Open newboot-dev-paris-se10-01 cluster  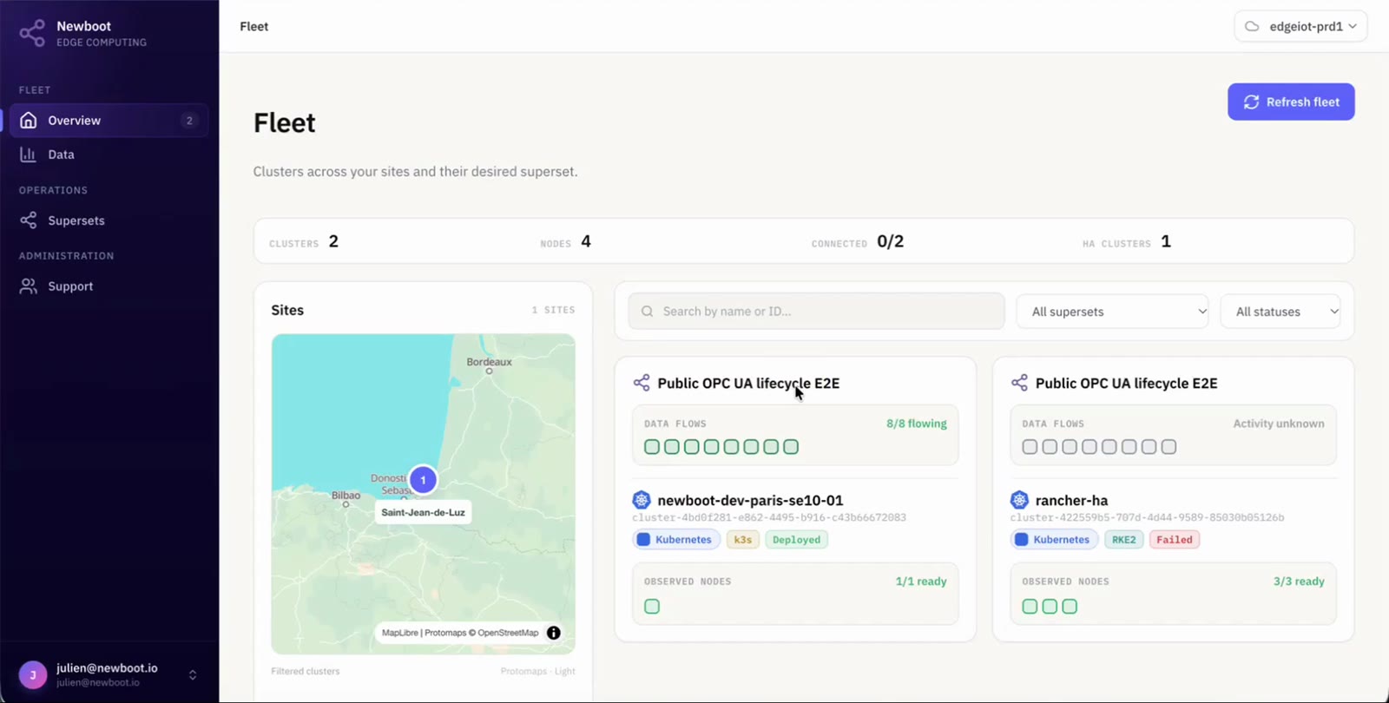tap(750, 500)
